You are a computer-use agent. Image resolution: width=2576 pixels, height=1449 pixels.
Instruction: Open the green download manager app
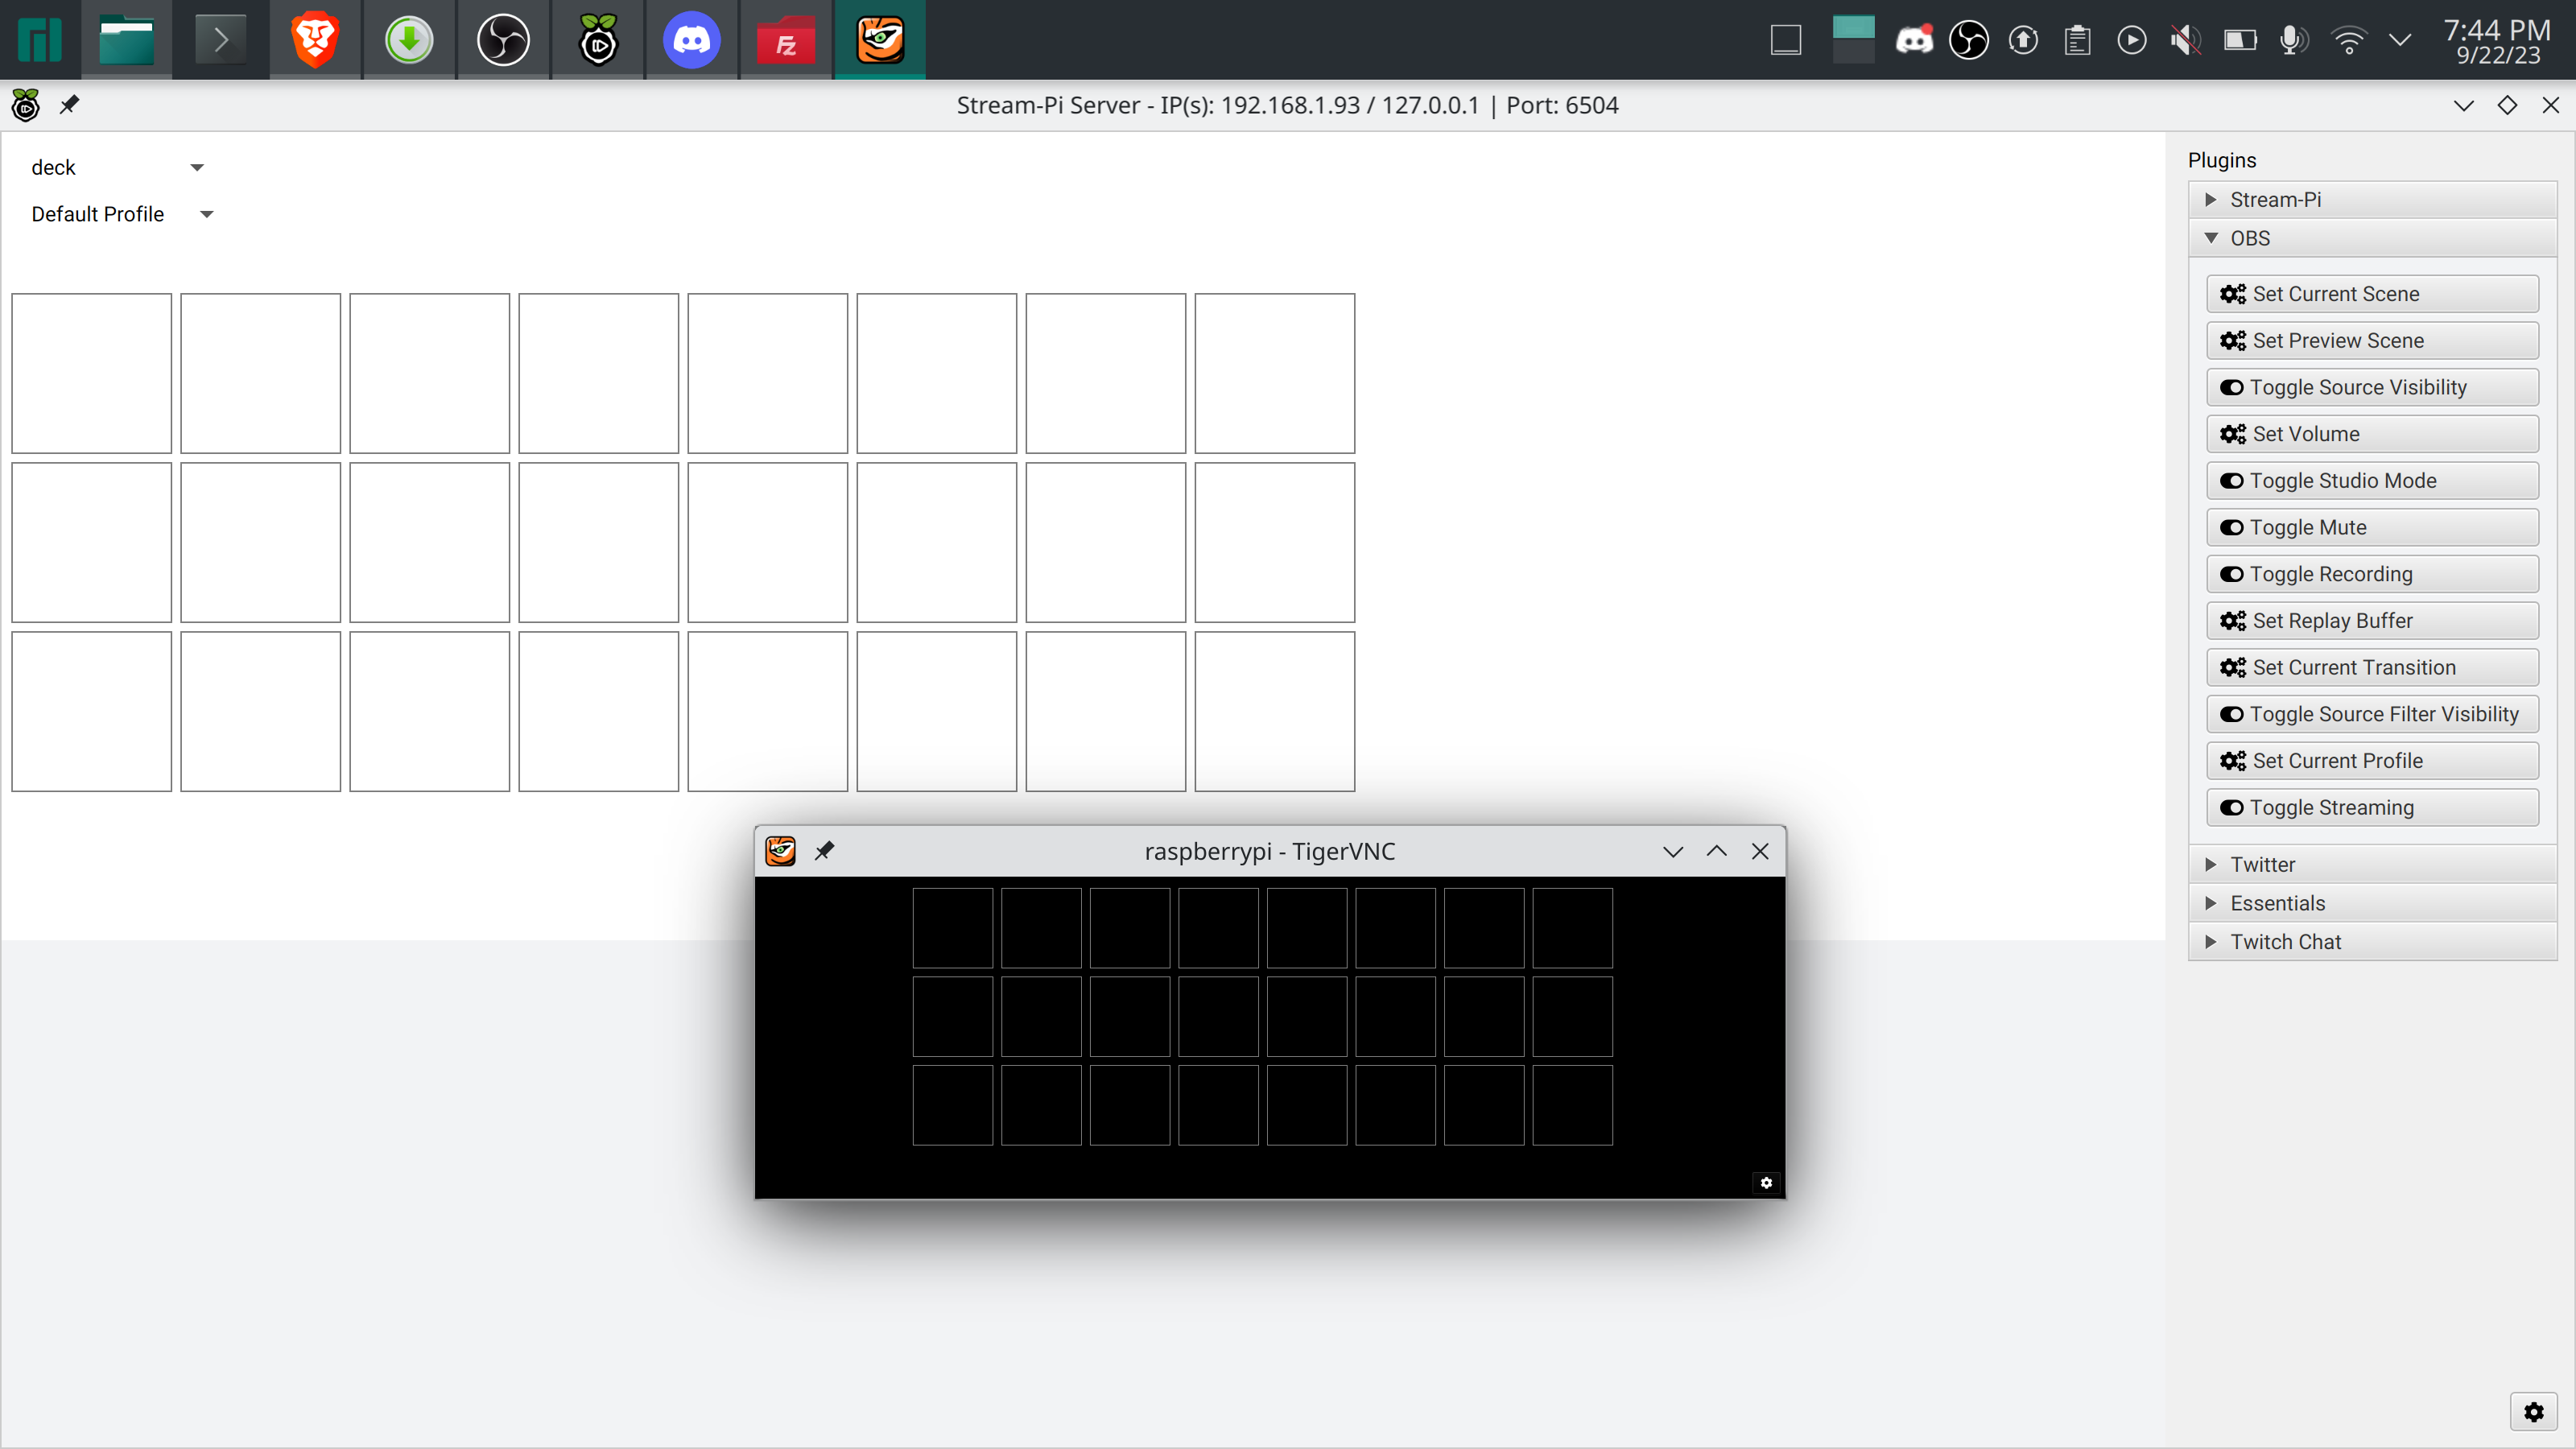[409, 40]
